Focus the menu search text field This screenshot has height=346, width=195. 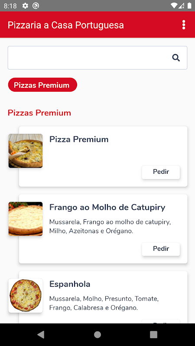point(97,58)
